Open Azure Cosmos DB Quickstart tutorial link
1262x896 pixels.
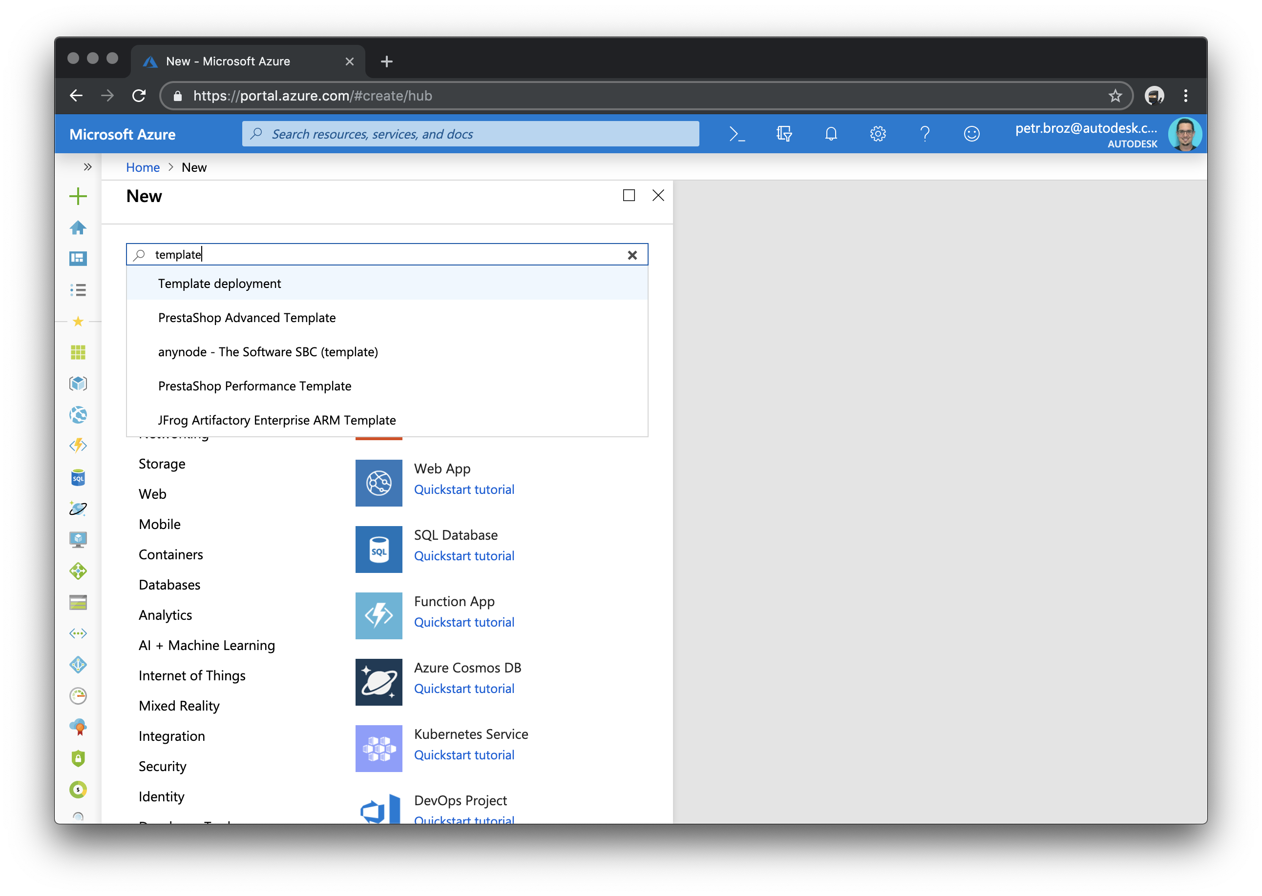point(464,689)
